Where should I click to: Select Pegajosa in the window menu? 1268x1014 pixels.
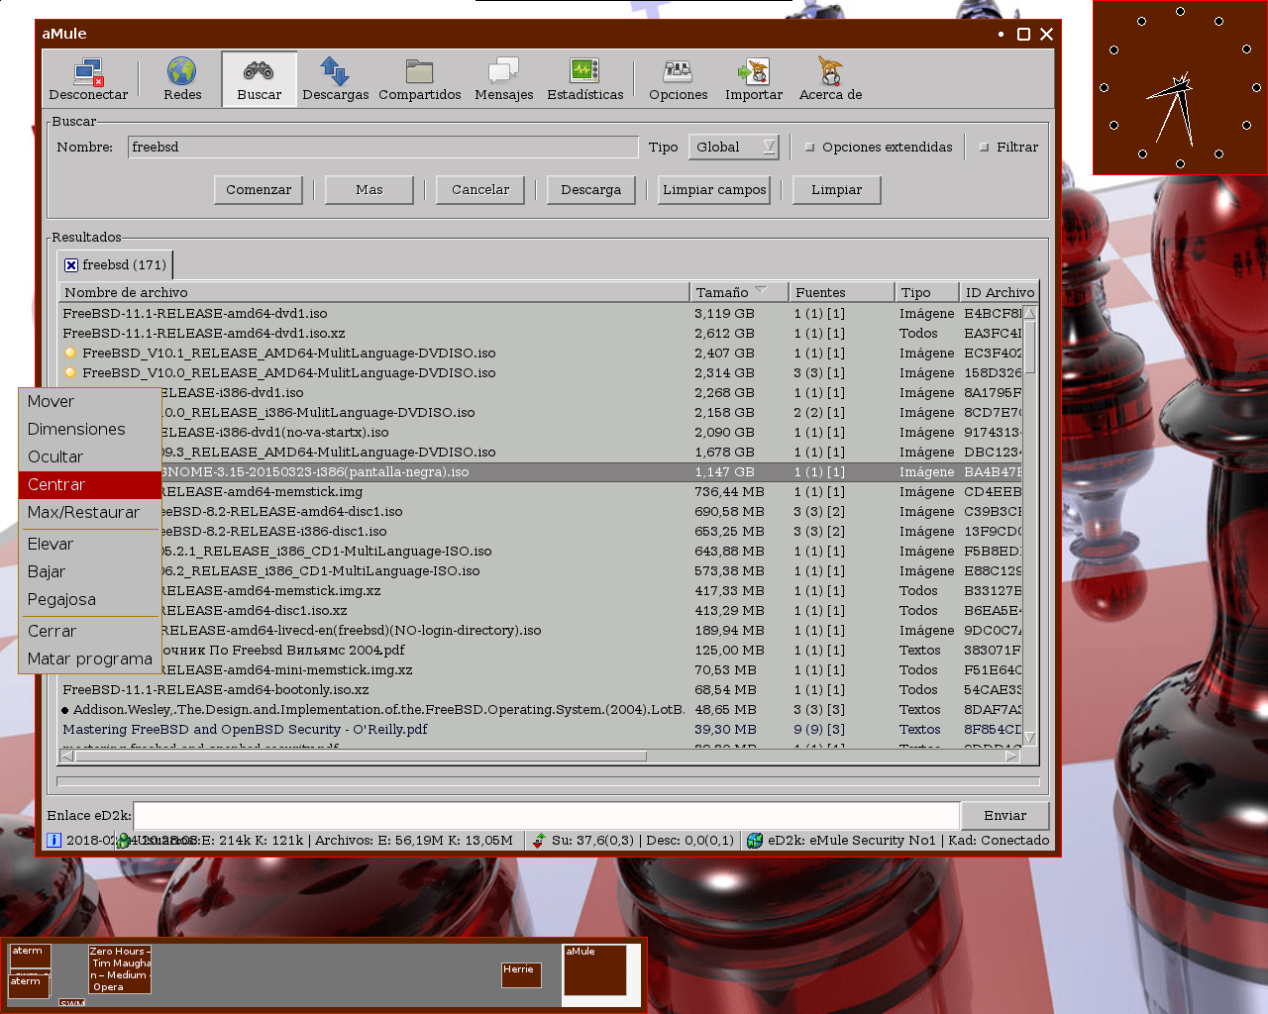(x=90, y=600)
